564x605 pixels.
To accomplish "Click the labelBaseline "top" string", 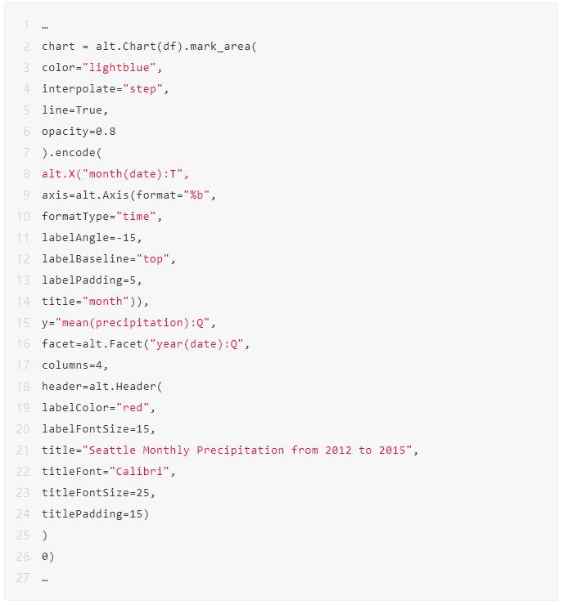I will pyautogui.click(x=152, y=259).
